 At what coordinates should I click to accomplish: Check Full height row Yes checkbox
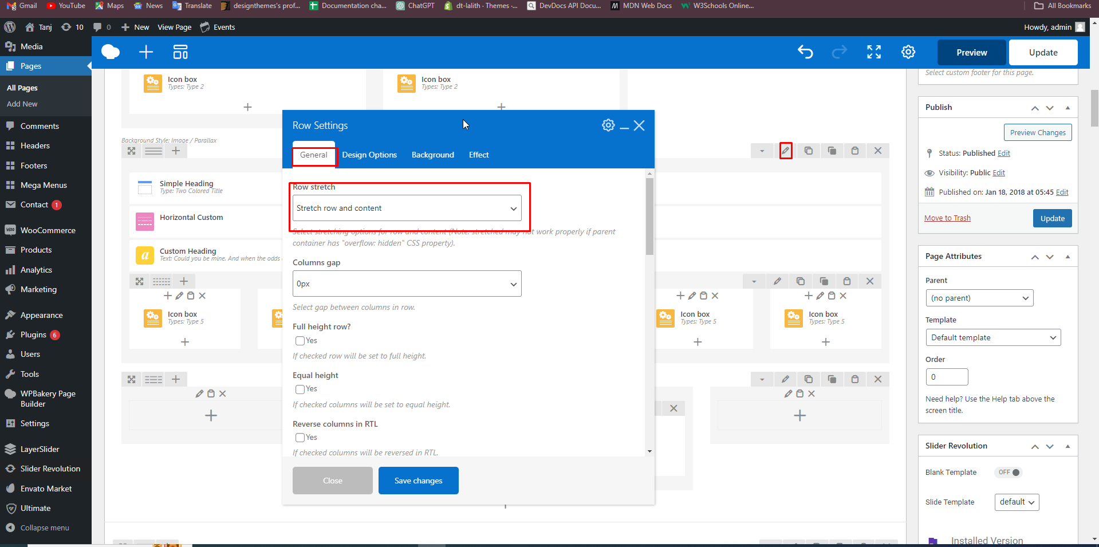point(300,341)
